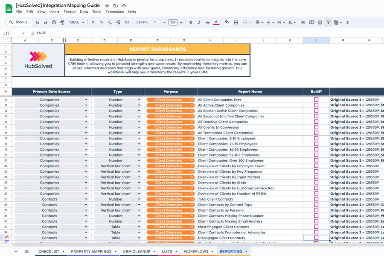Open the REPORTING tab menu arrow

pyautogui.click(x=246, y=251)
